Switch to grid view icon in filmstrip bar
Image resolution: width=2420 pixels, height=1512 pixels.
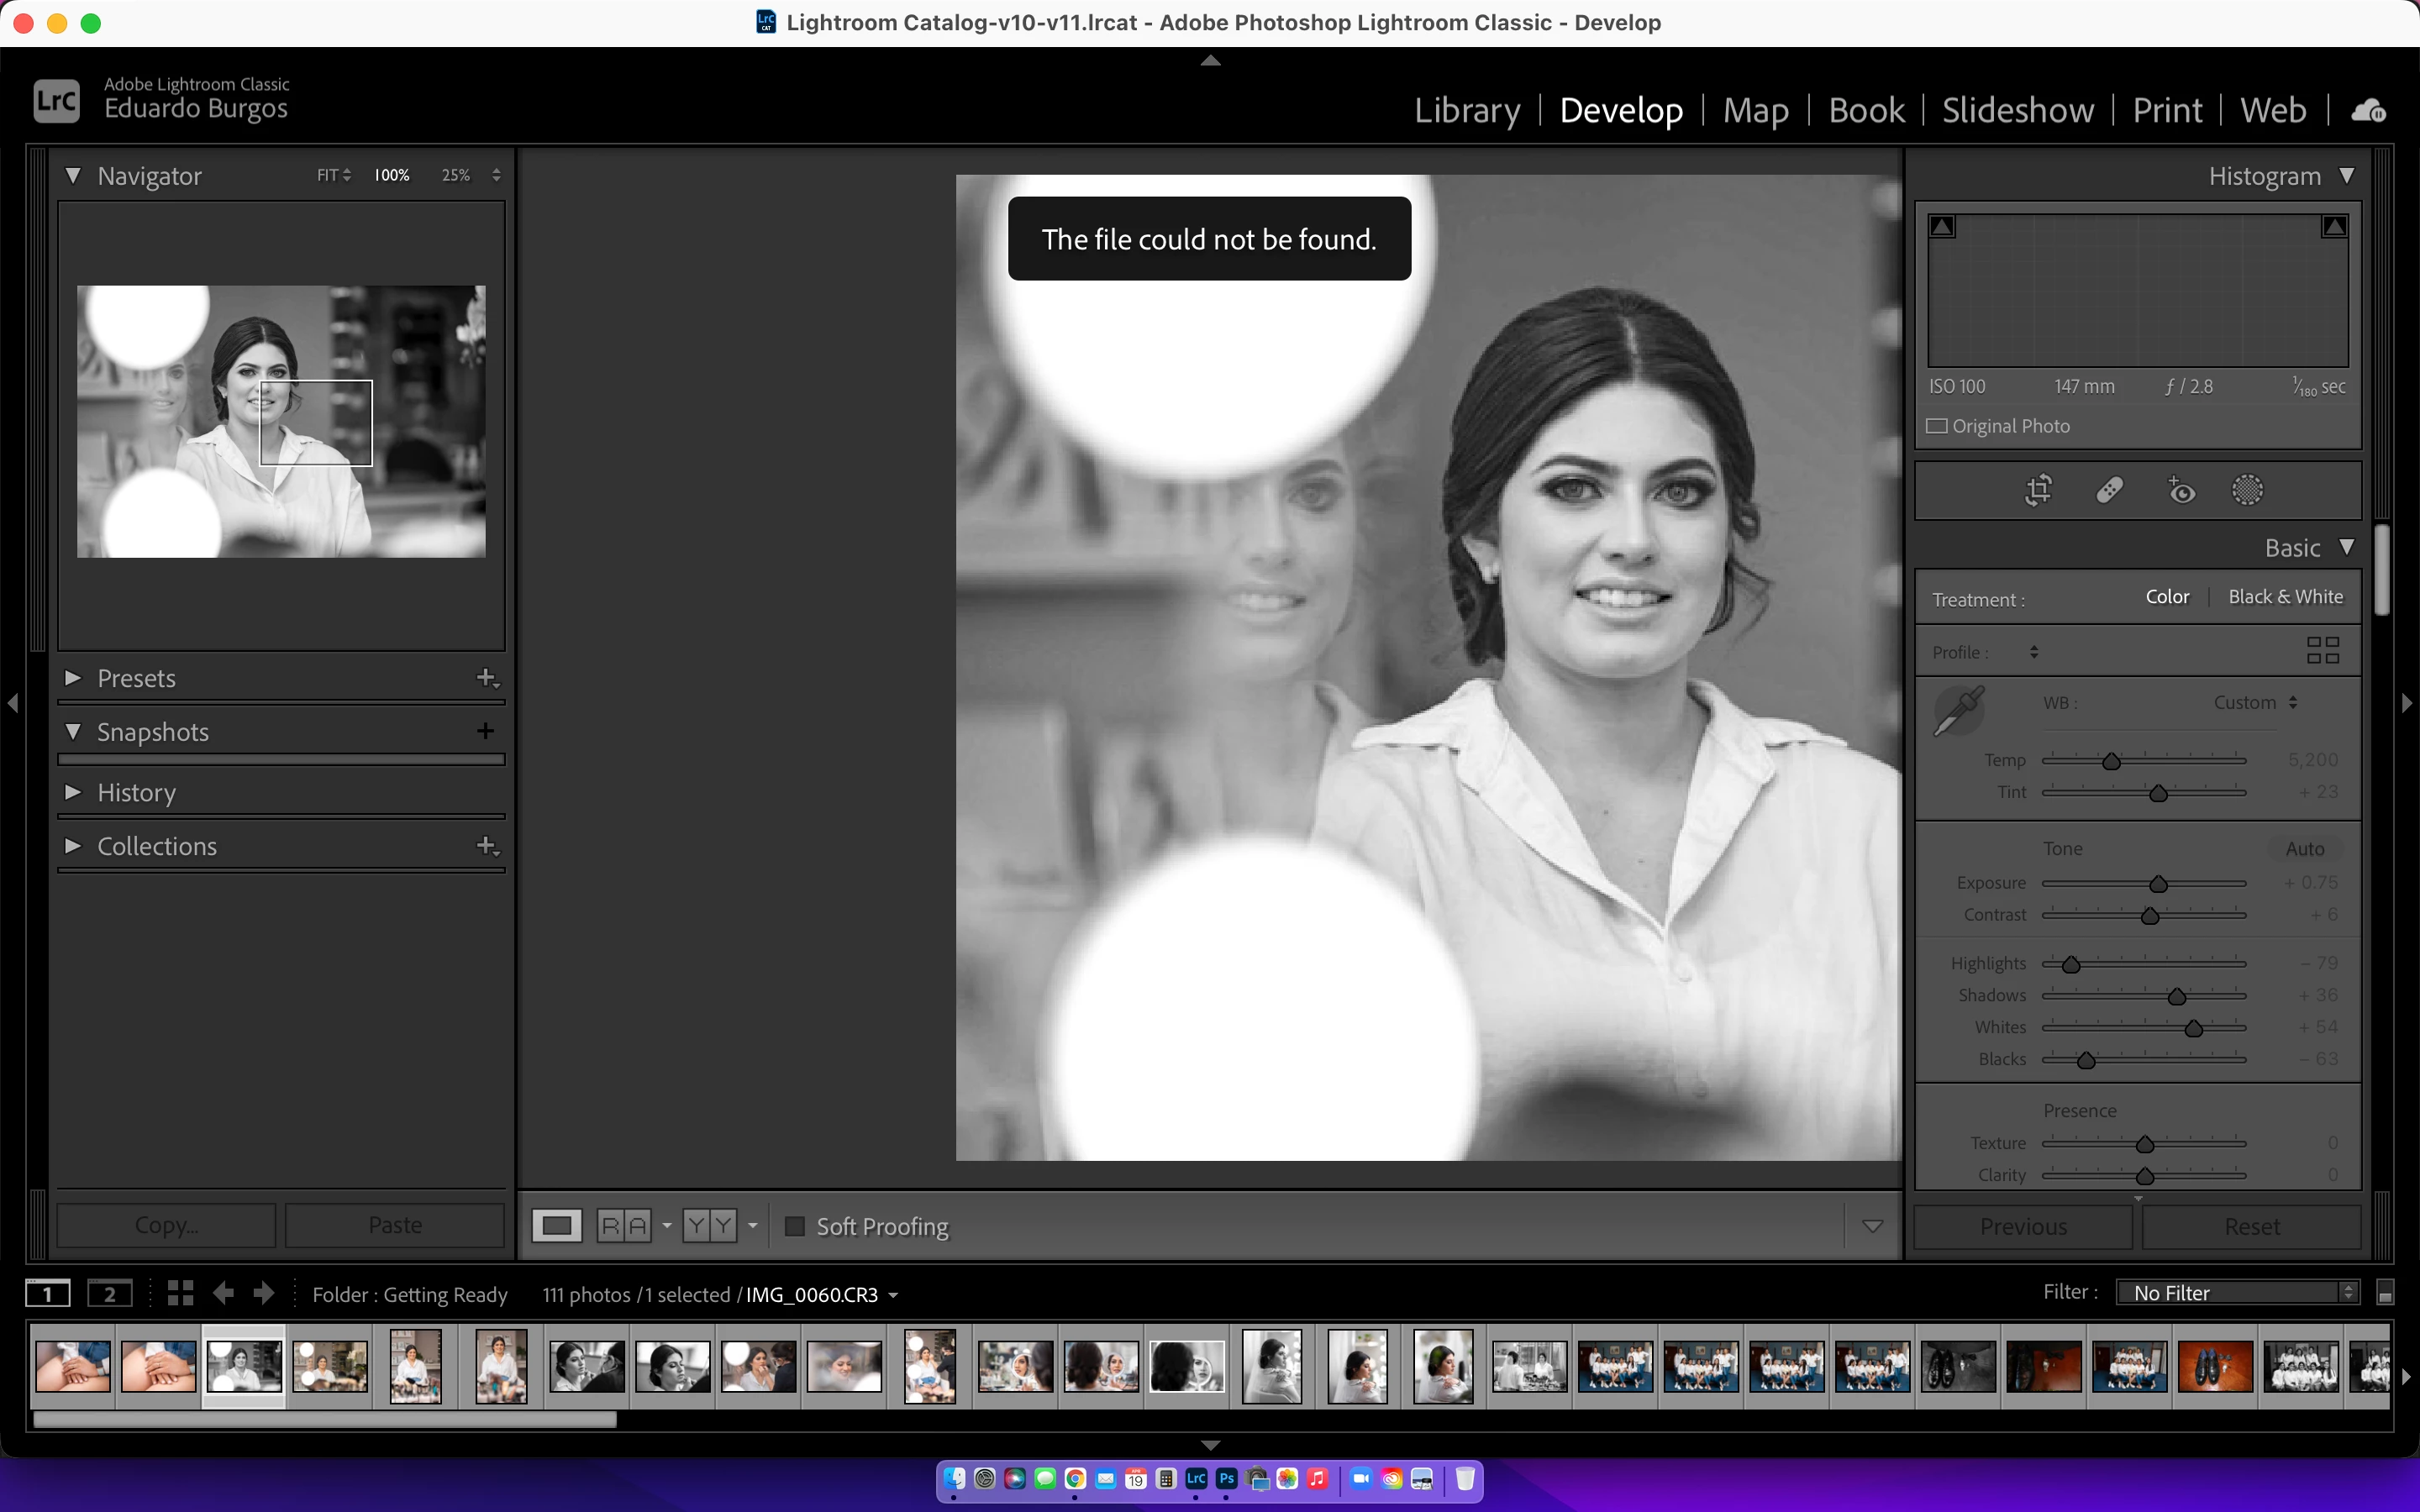pyautogui.click(x=180, y=1293)
